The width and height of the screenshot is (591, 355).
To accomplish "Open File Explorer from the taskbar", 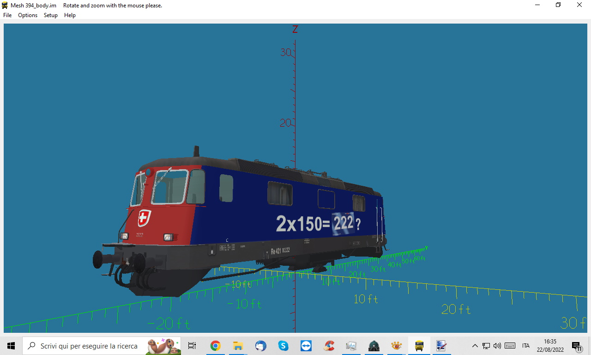I will 238,346.
